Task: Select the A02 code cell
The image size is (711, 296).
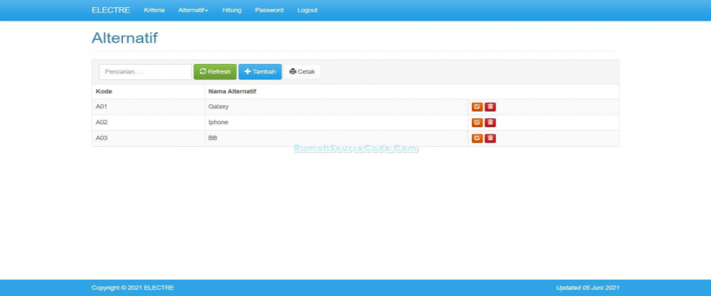Action: pyautogui.click(x=148, y=123)
